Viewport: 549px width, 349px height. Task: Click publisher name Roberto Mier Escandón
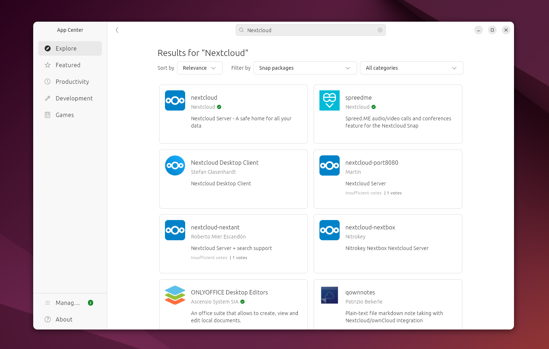coord(218,237)
